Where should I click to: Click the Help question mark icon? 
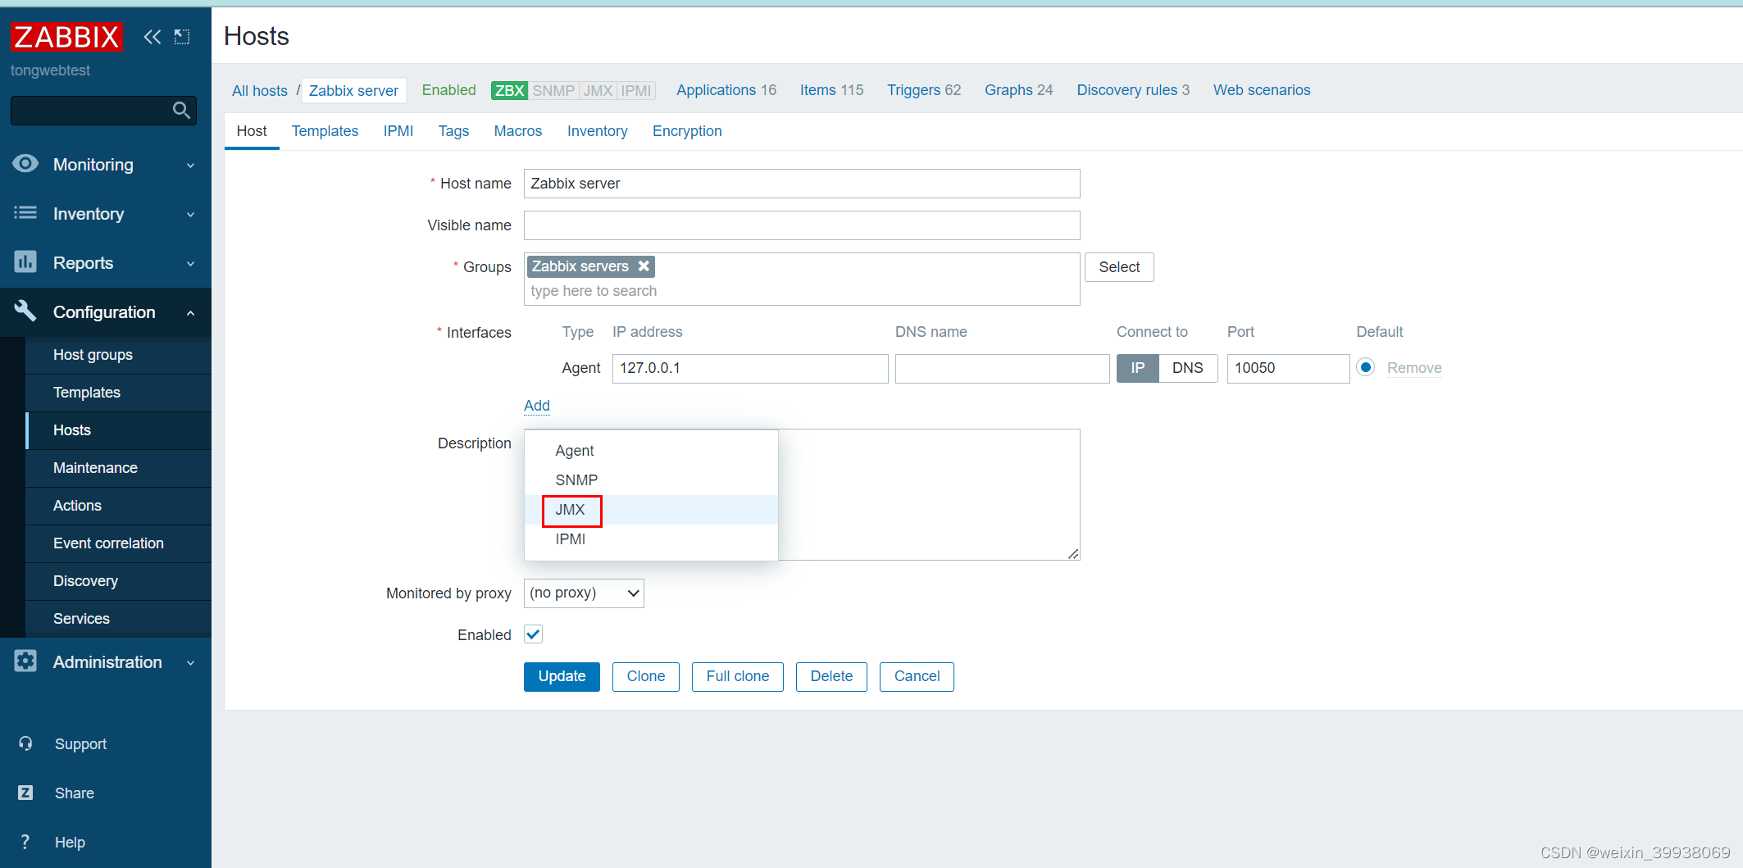click(x=25, y=842)
